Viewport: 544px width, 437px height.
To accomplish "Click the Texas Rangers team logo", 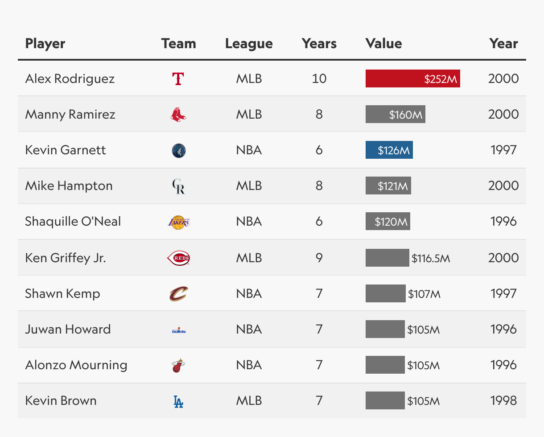I will (178, 79).
